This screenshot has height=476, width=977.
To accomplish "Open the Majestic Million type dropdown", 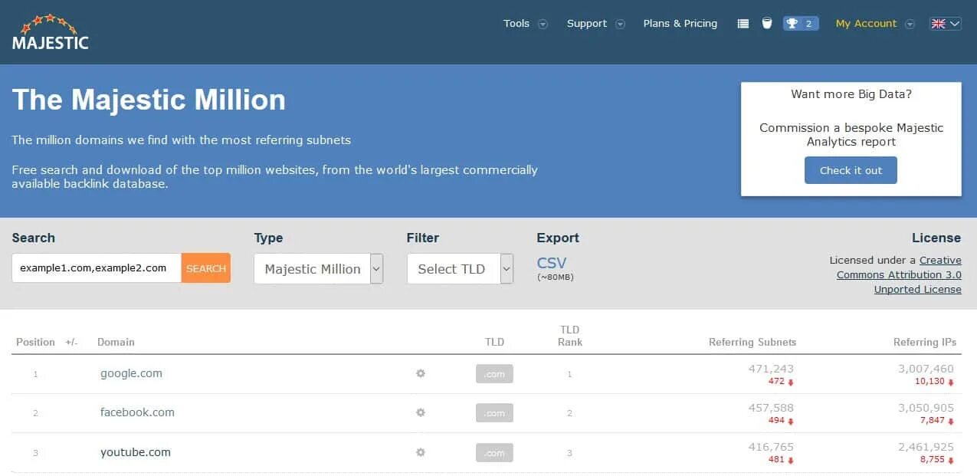I will [x=319, y=269].
